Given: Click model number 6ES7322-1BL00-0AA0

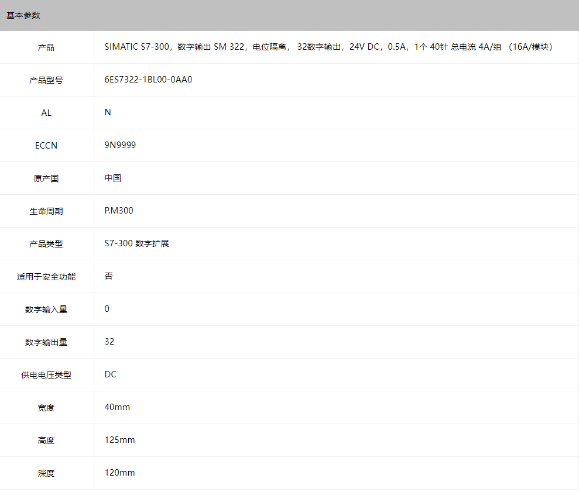Looking at the screenshot, I should point(148,80).
